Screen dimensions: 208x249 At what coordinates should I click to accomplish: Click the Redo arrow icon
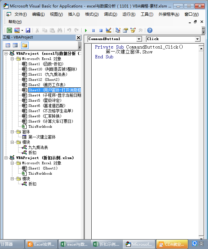tap(77, 30)
